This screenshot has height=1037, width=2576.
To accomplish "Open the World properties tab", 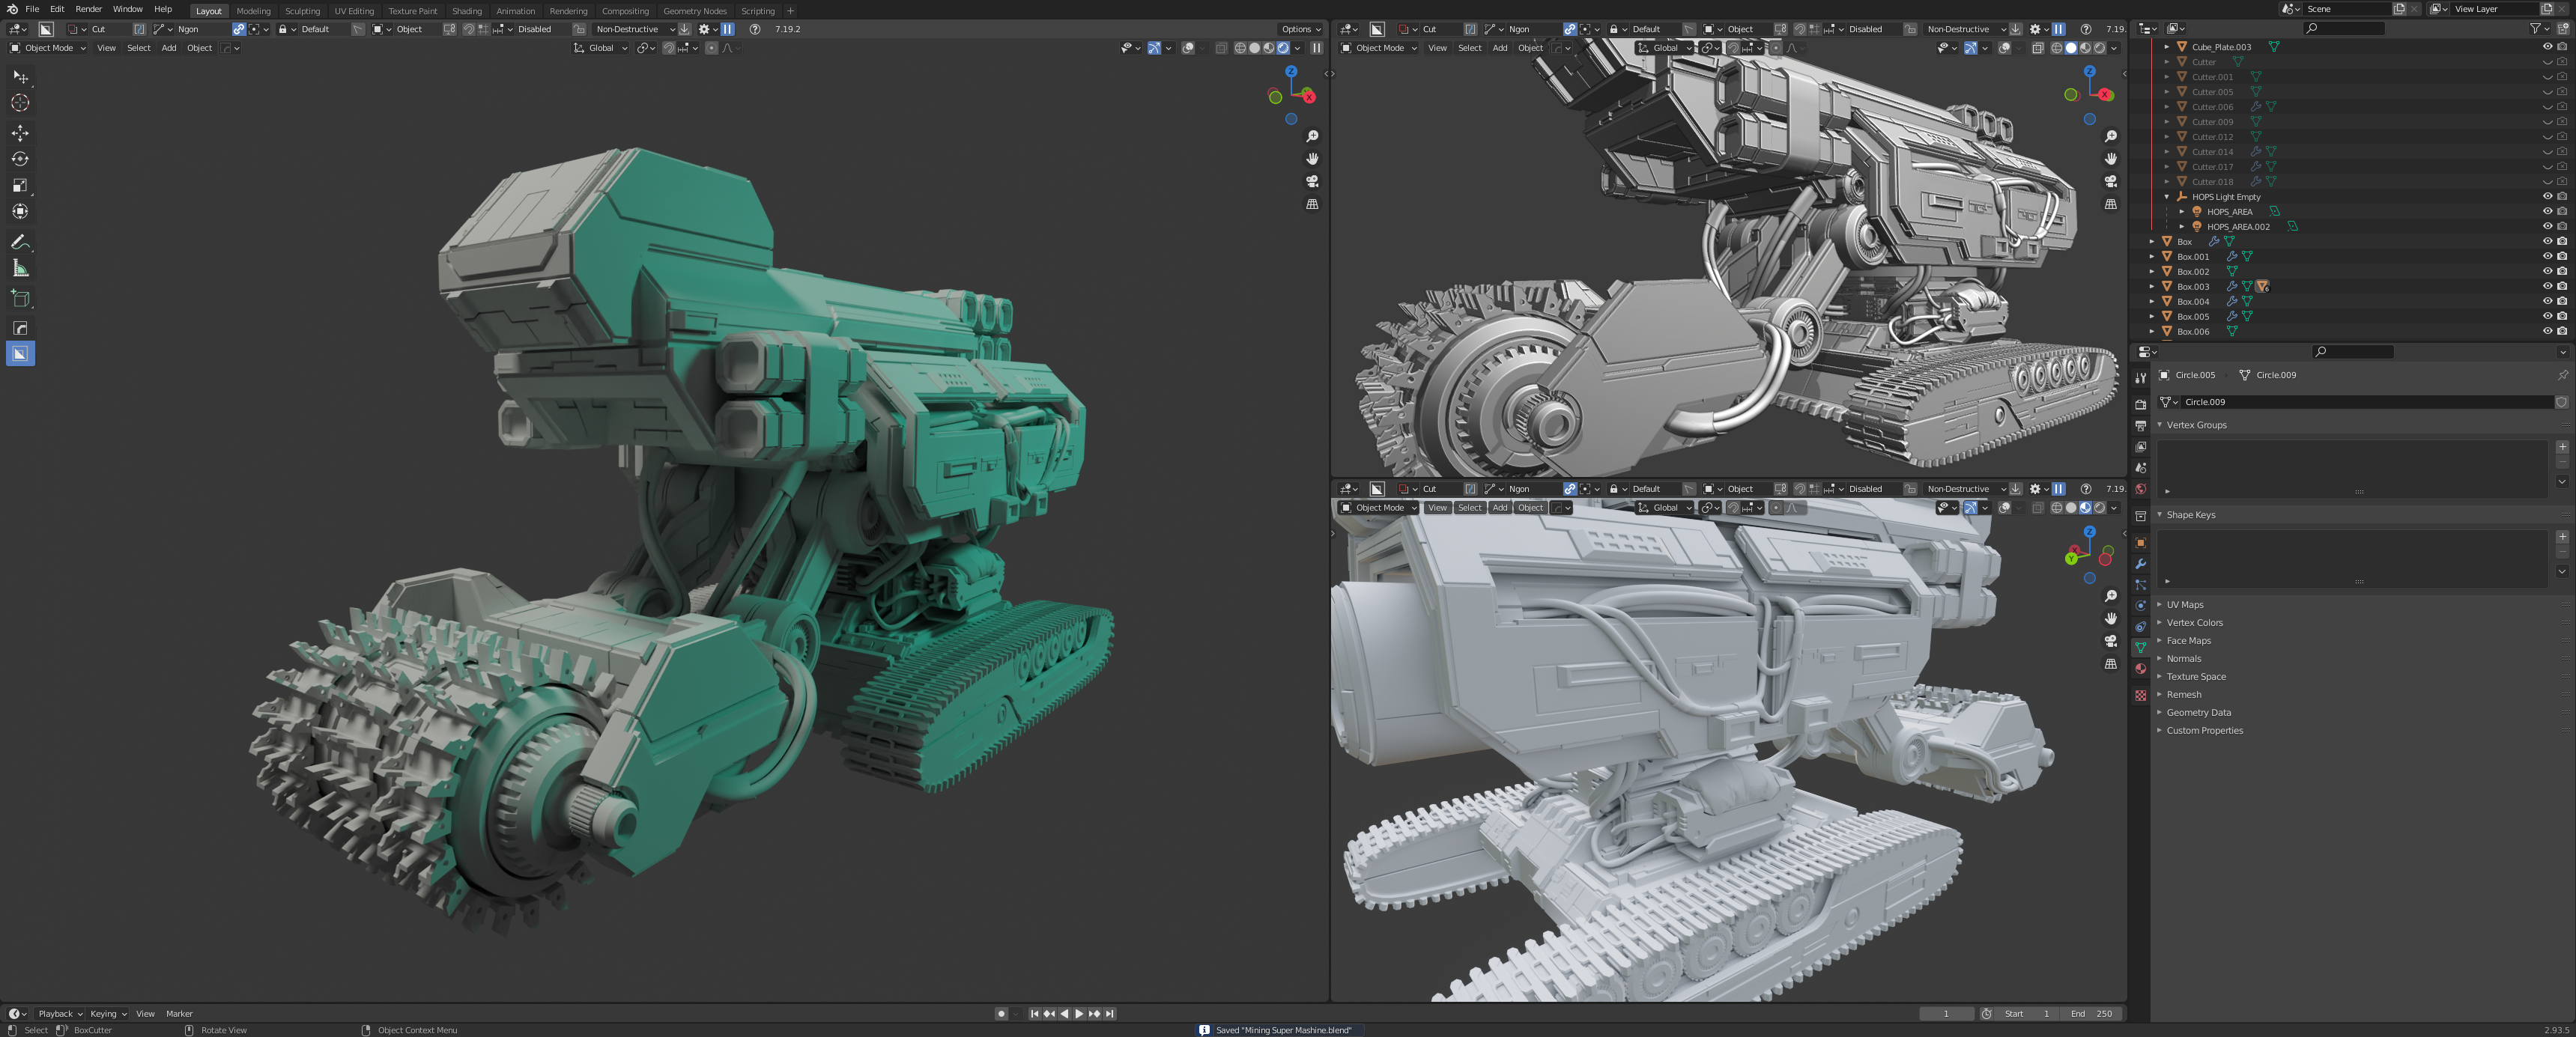I will click(x=2140, y=489).
